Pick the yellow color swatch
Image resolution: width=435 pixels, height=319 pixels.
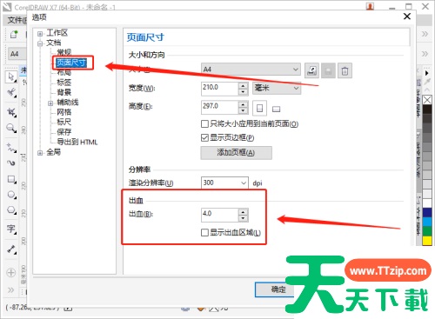pos(427,241)
